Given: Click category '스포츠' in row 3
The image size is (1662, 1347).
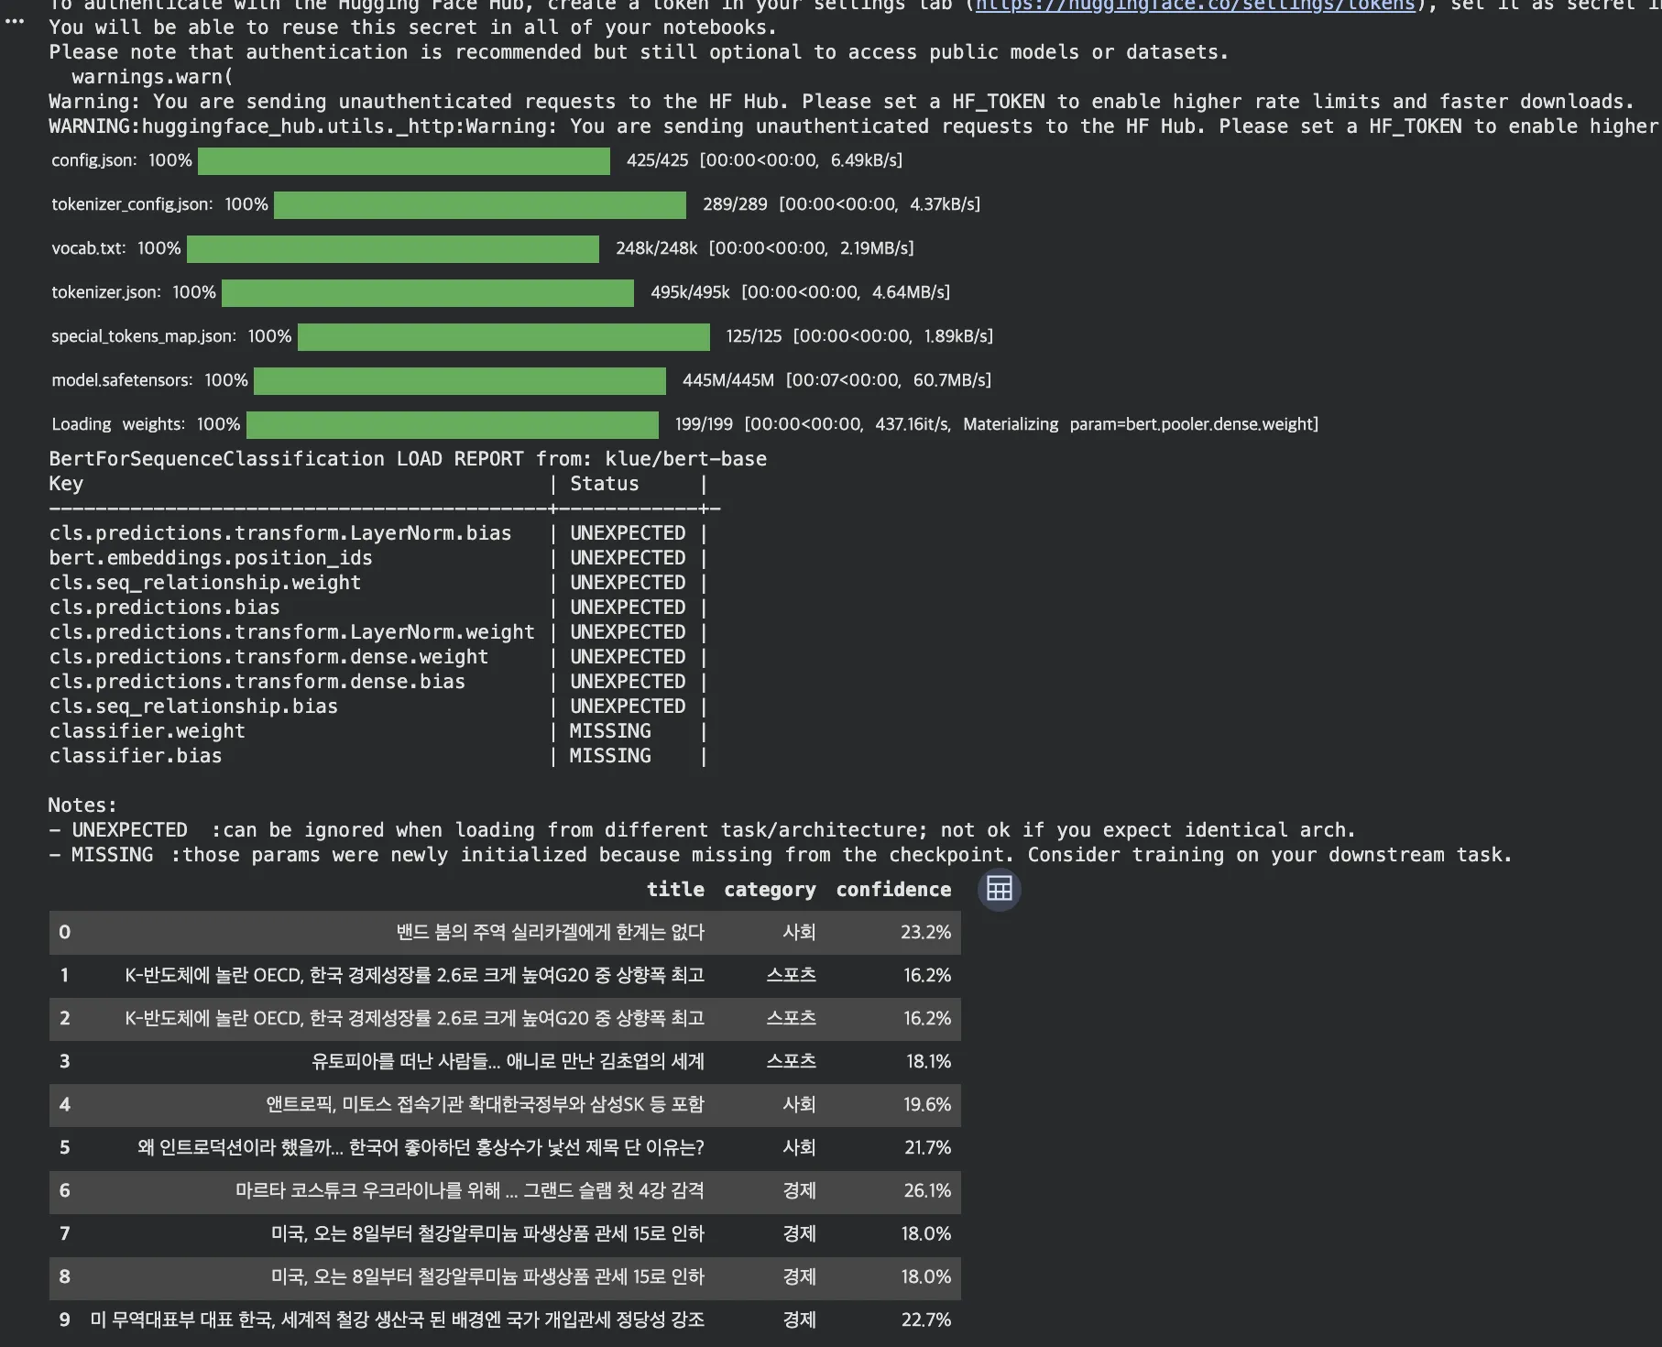Looking at the screenshot, I should (791, 1061).
